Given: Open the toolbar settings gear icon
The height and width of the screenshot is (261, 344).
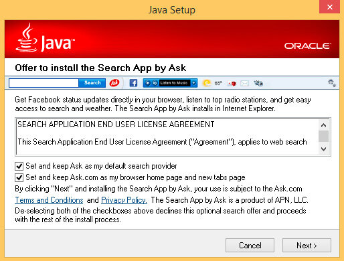Looking at the screenshot, I should (332, 83).
